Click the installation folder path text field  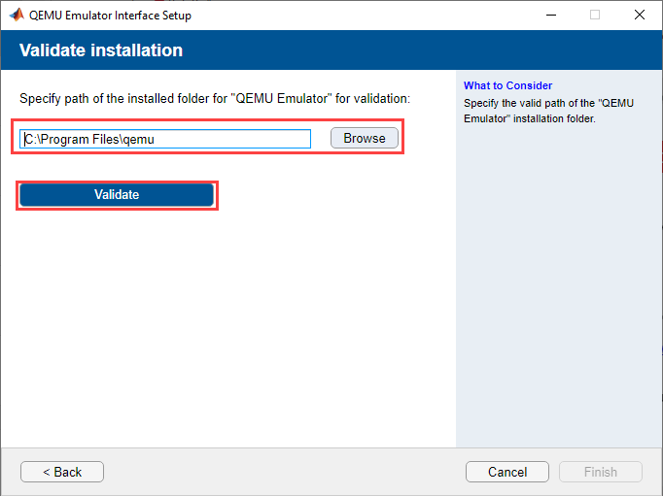(x=165, y=139)
